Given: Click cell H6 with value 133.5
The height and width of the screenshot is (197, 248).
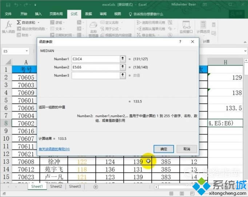Looking at the screenshot, I should (225, 108).
